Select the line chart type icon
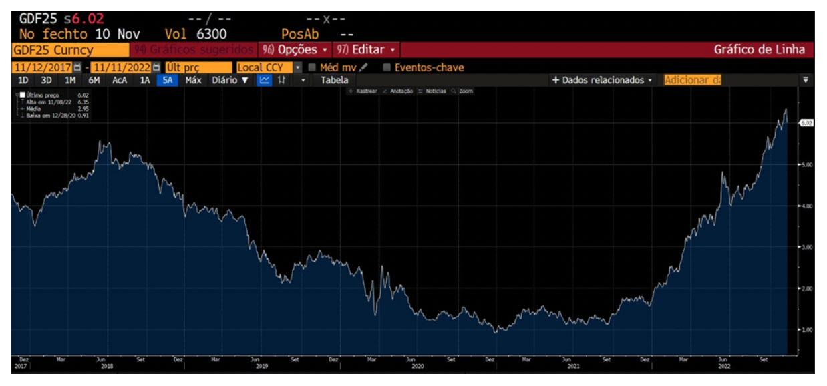 click(x=264, y=80)
